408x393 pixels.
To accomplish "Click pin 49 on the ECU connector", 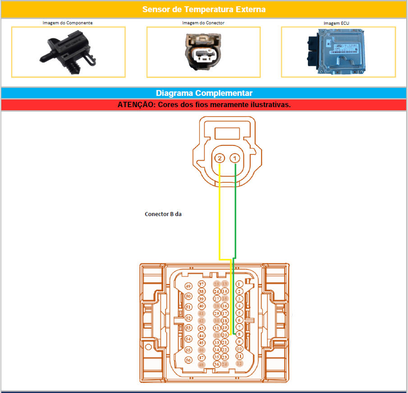I will tap(188, 286).
